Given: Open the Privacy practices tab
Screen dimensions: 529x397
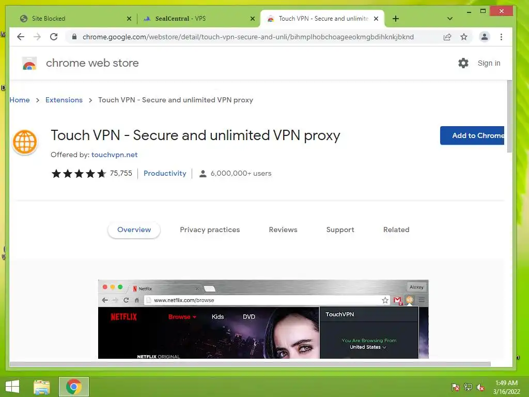Looking at the screenshot, I should pyautogui.click(x=210, y=230).
